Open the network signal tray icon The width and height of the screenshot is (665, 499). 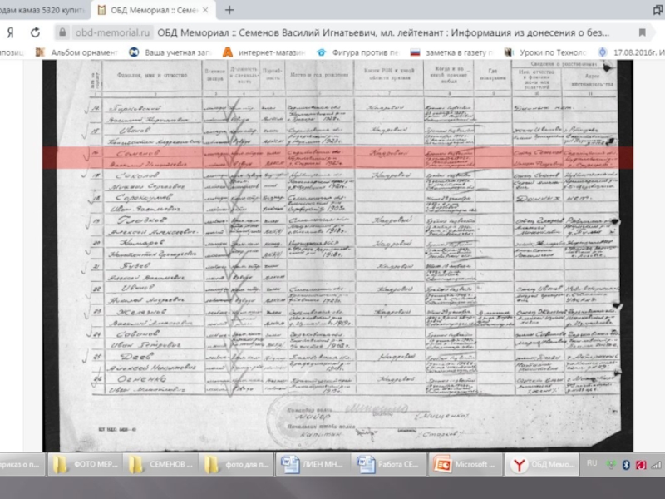(x=656, y=465)
